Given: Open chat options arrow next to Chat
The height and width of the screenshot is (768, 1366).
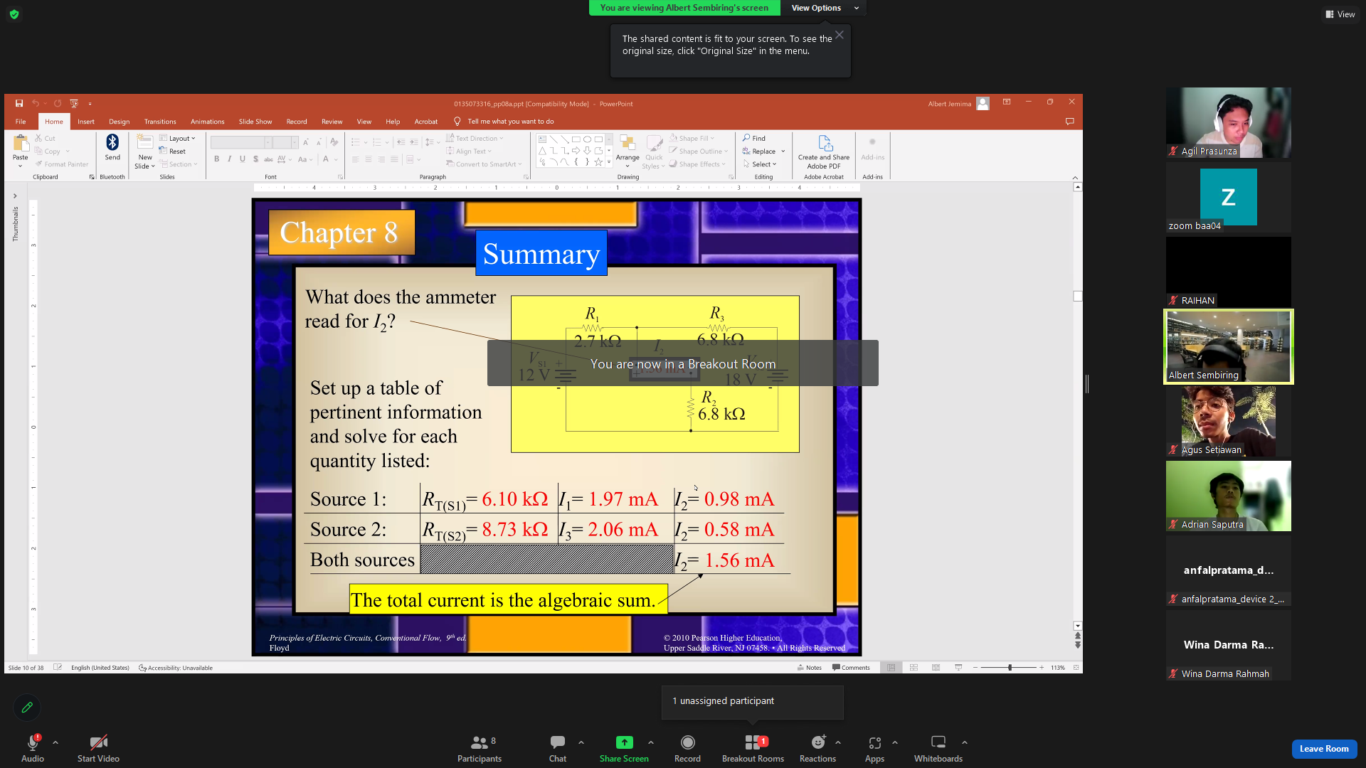Looking at the screenshot, I should click(581, 742).
